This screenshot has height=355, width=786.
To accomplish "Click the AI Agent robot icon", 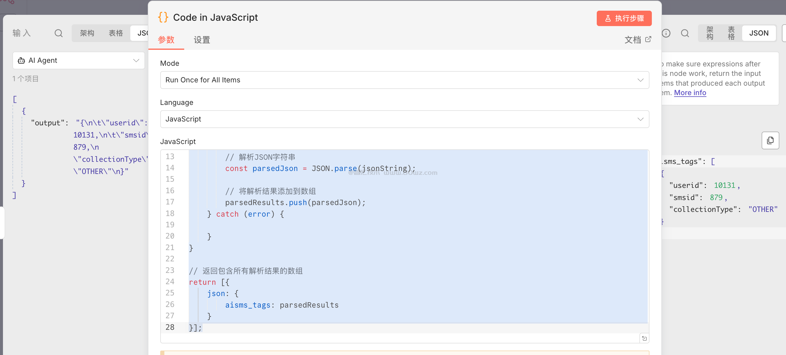I will pos(21,60).
